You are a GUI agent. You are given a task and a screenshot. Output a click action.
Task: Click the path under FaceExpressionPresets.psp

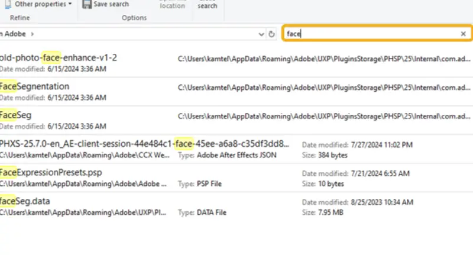pos(83,184)
